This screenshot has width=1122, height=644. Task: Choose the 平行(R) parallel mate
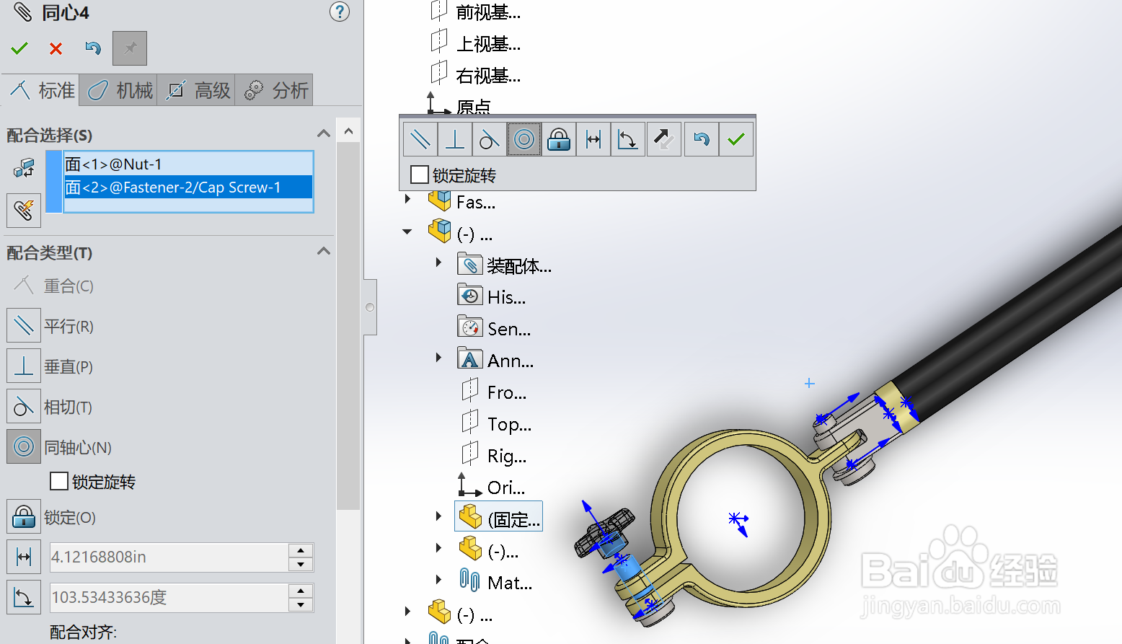click(x=24, y=325)
